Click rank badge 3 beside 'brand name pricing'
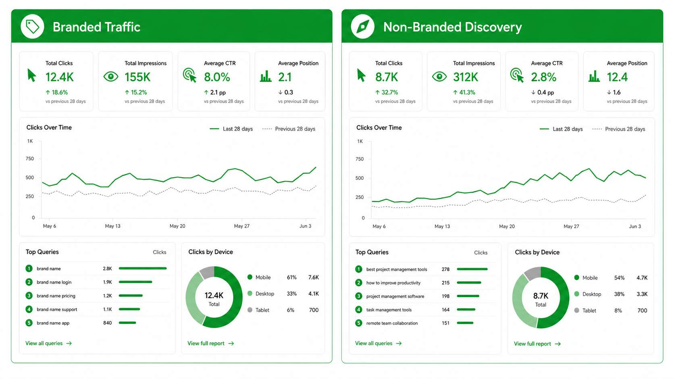Screen dimensions: 674x379 coord(29,296)
